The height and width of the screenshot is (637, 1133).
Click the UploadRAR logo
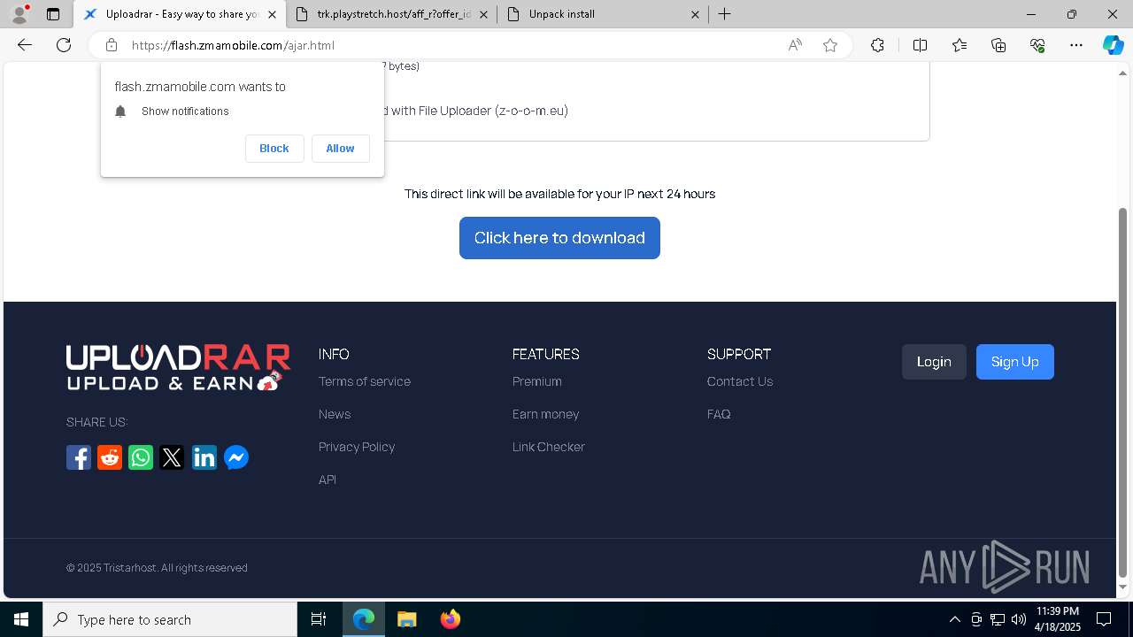pyautogui.click(x=178, y=368)
